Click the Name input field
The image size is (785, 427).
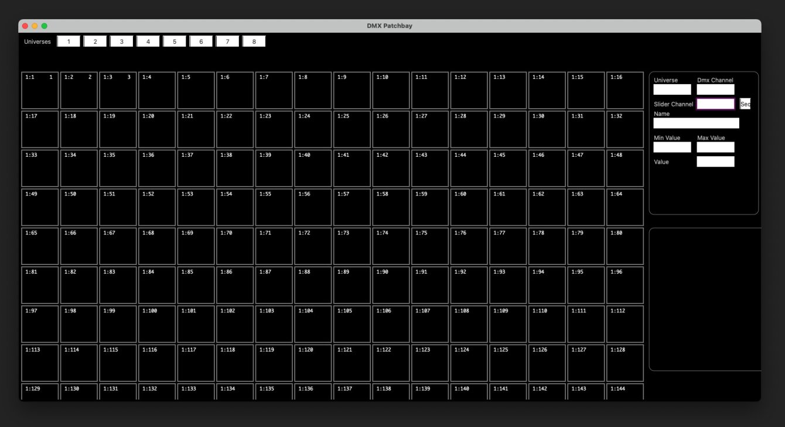point(697,123)
